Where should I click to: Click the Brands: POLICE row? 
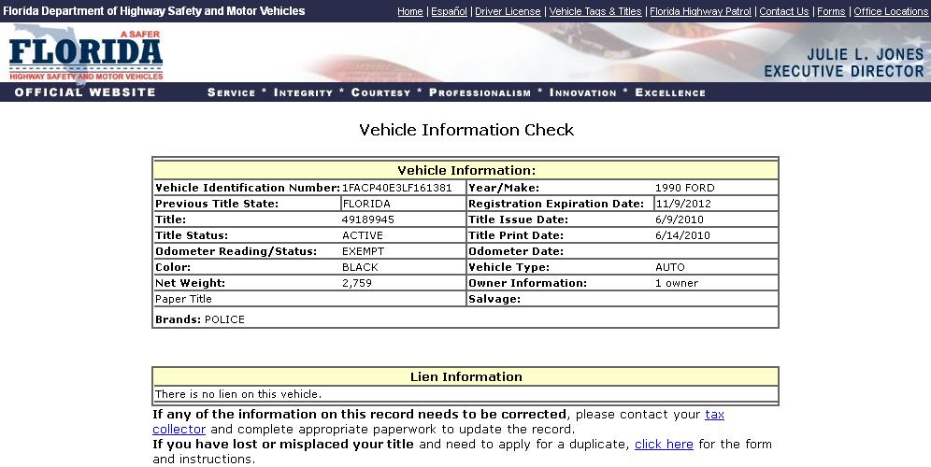tap(200, 319)
